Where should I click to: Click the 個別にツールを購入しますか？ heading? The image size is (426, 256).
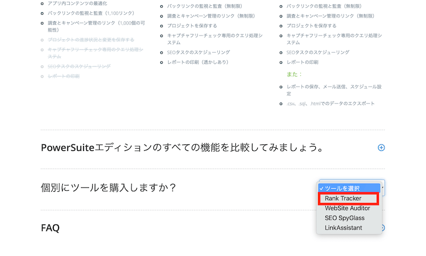coord(109,187)
